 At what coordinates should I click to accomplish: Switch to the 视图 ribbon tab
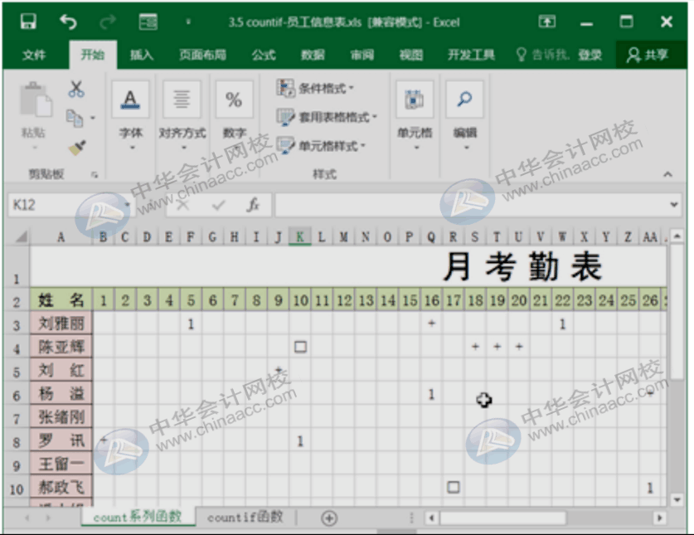pyautogui.click(x=411, y=55)
